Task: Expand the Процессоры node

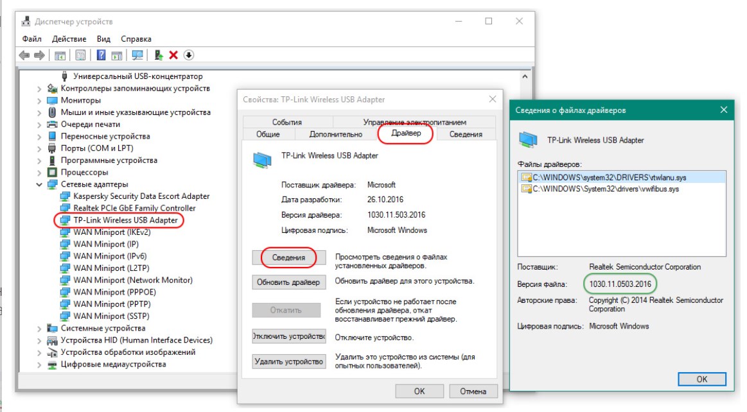Action: [40, 172]
